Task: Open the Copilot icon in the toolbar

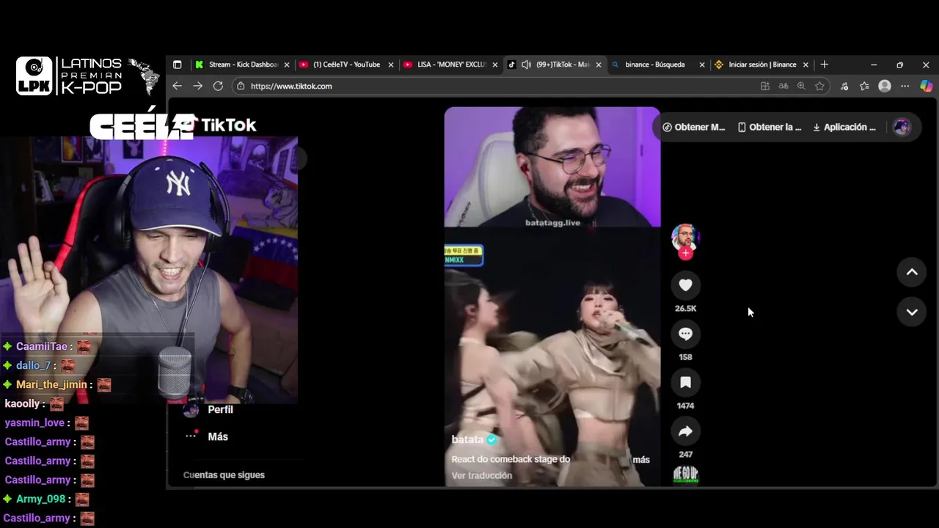Action: point(926,86)
